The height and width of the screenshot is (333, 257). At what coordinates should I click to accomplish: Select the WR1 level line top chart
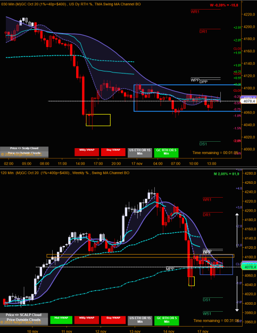pos(205,10)
